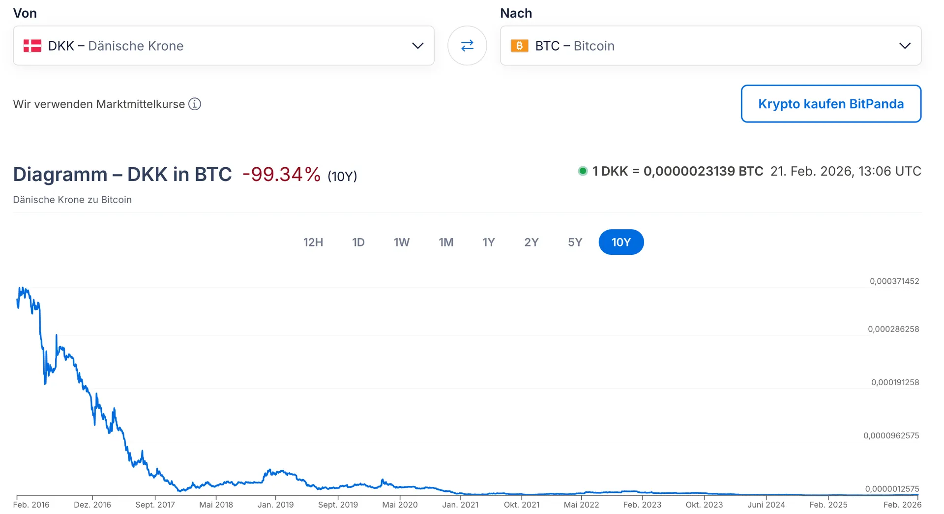
Task: Expand the DKK source currency chevron
Action: pos(417,46)
